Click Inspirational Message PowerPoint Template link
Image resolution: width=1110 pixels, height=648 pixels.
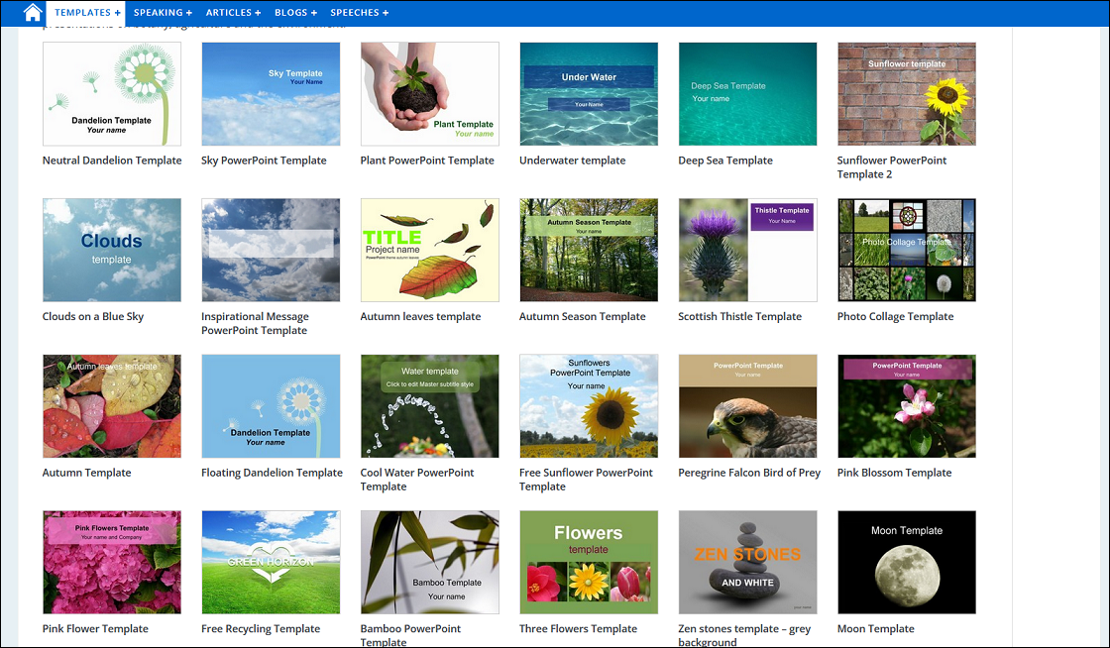point(255,323)
